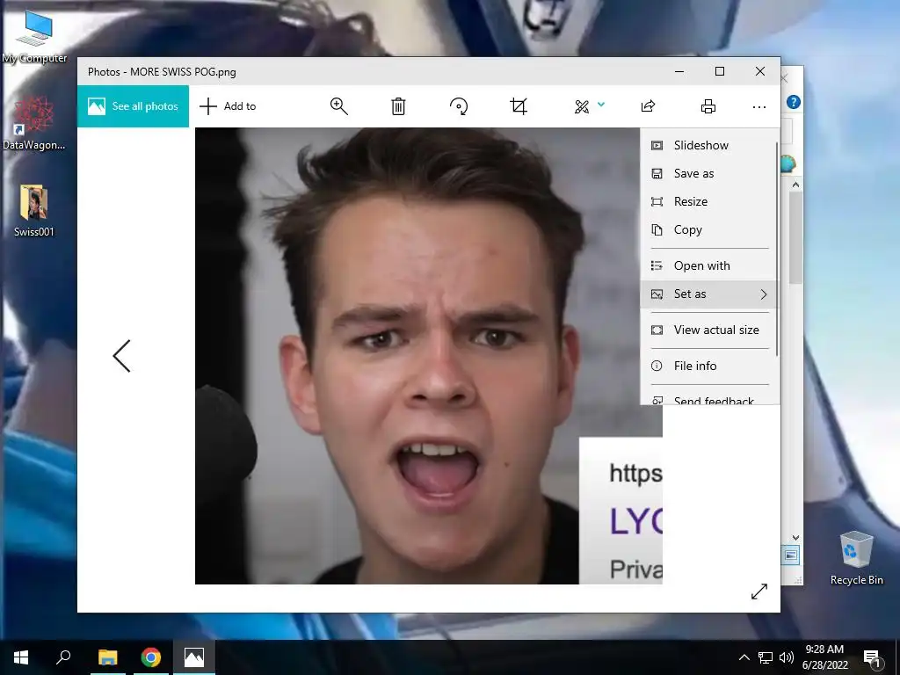Click the menu's vertical scrollbar
Image resolution: width=900 pixels, height=675 pixels.
coord(777,249)
